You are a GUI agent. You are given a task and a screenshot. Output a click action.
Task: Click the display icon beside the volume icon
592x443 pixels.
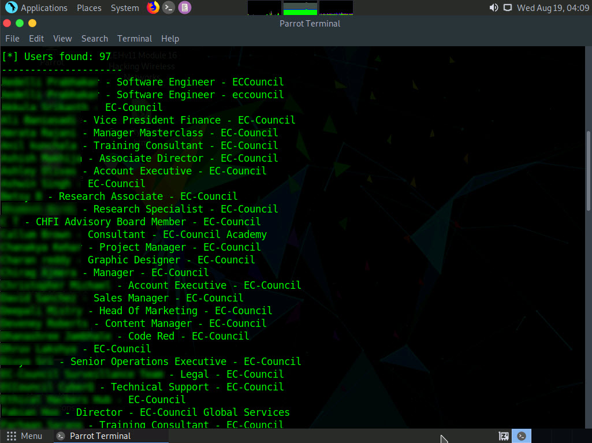[x=508, y=8]
